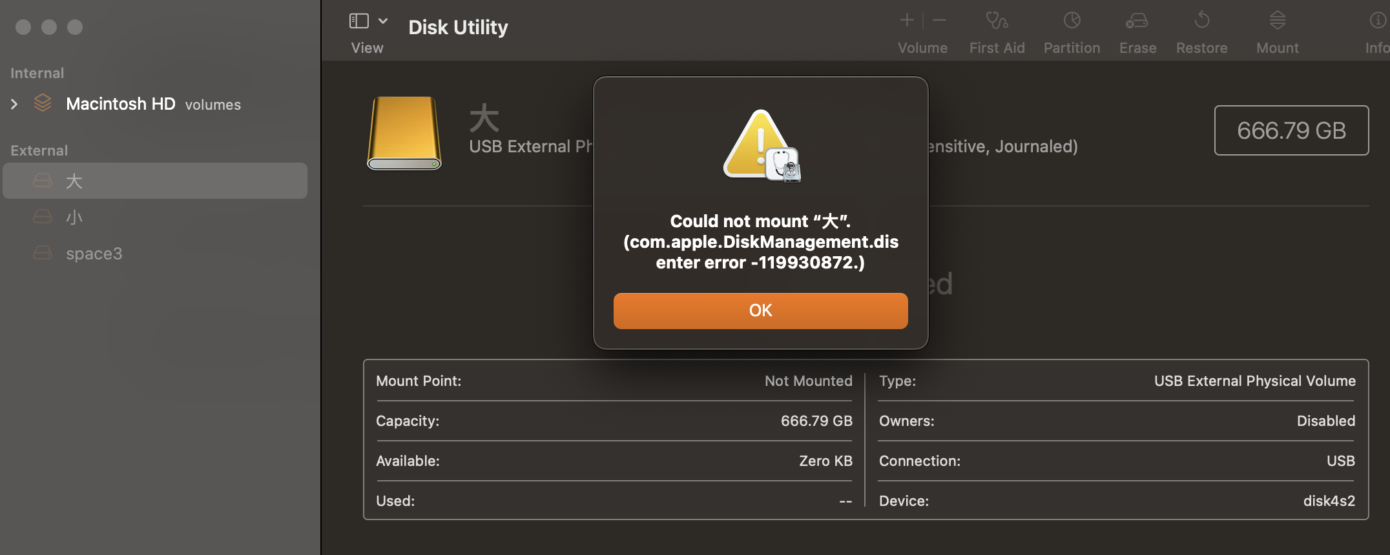The height and width of the screenshot is (555, 1390).
Task: Click the yellow external drive image
Action: [404, 133]
